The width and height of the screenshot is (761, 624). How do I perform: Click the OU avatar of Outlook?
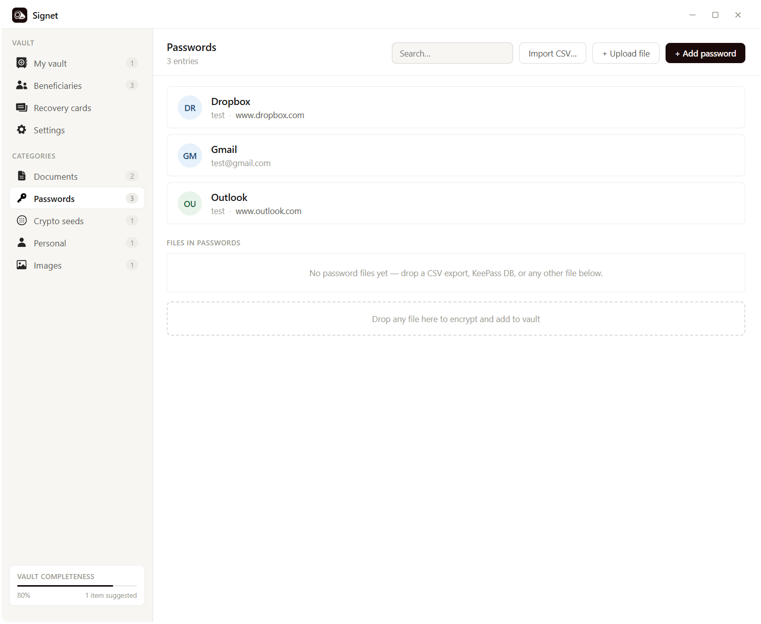pos(190,203)
